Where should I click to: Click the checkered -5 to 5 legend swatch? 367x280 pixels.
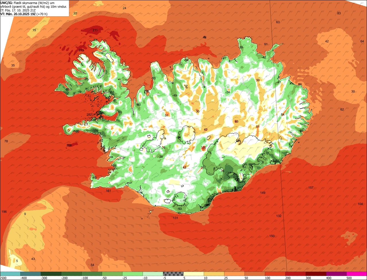point(173,274)
